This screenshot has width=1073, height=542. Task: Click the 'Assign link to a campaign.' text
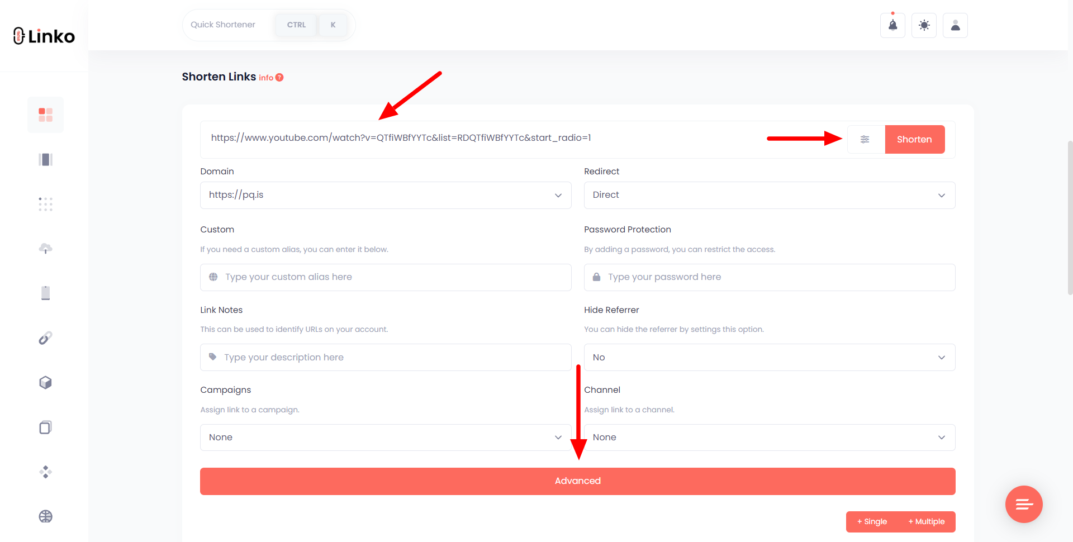[250, 410]
